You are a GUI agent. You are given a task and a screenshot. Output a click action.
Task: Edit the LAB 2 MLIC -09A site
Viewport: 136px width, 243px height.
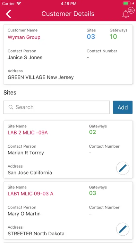tap(123, 168)
